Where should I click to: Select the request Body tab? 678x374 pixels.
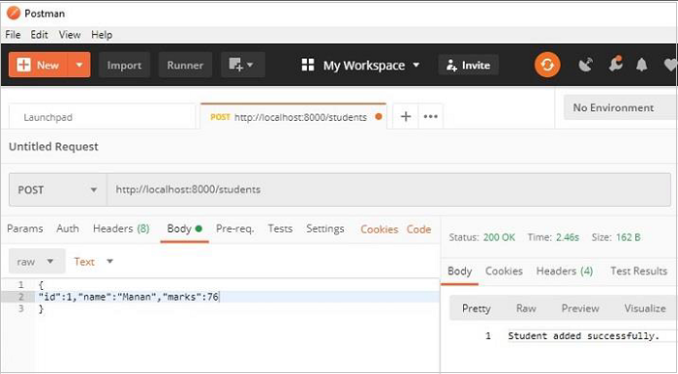pos(184,229)
